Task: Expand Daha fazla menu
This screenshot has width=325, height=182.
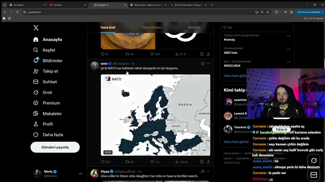Action: 48,135
